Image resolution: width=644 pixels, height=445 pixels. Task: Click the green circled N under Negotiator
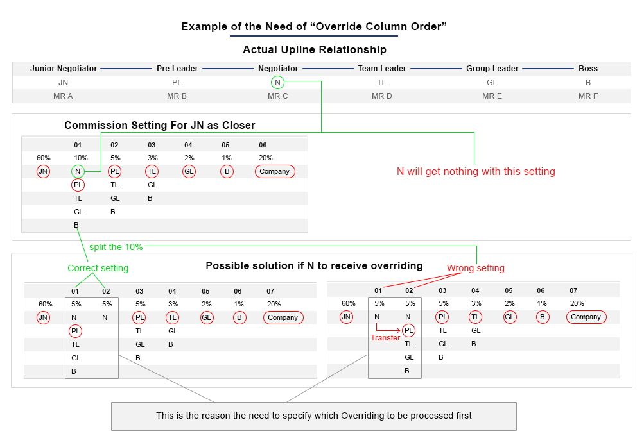(x=277, y=83)
